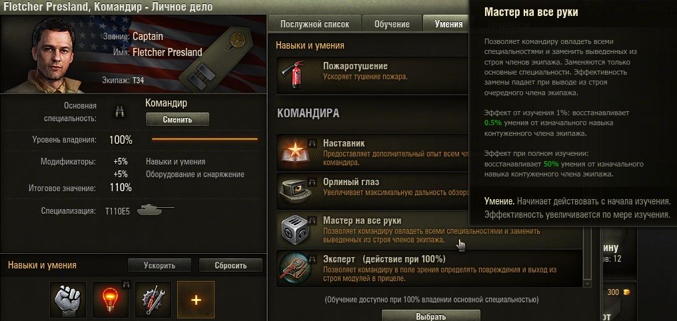Viewport: 677px width, 321px height.
Task: Add a new skill with plus slot
Action: (x=196, y=300)
